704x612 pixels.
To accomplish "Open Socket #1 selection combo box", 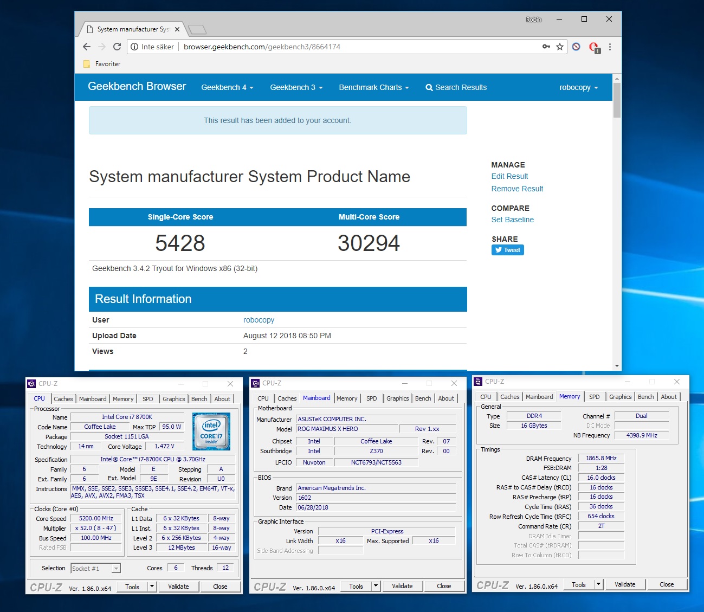I will coord(96,568).
